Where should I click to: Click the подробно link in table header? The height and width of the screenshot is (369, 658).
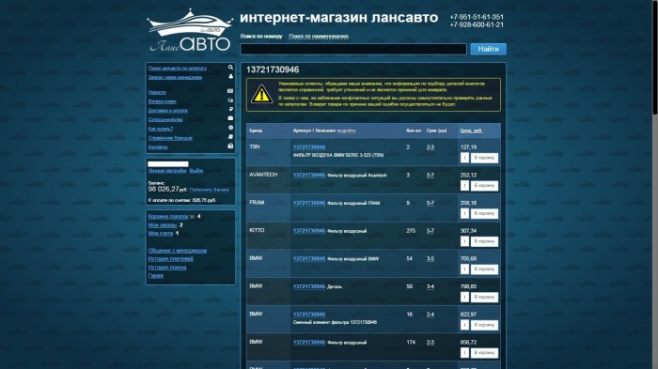[346, 131]
